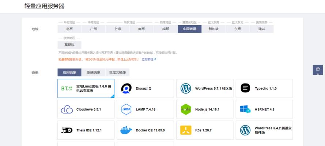Open the 立即前往 link
This screenshot has height=146, width=325.
pos(147,59)
